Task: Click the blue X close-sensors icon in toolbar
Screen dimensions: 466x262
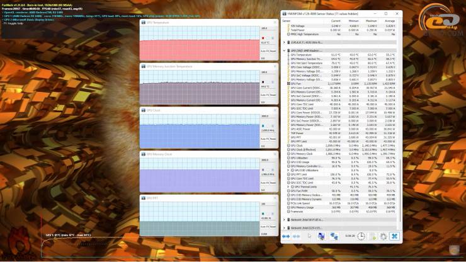Action: (394, 236)
